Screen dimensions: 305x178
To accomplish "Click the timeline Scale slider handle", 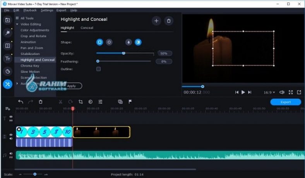I will pyautogui.click(x=35, y=174).
